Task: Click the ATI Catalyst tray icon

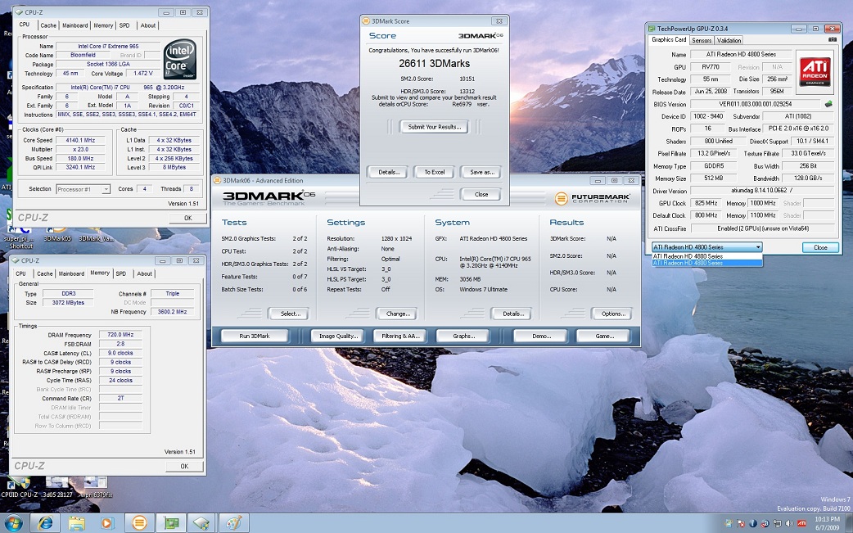Action: pos(801,524)
